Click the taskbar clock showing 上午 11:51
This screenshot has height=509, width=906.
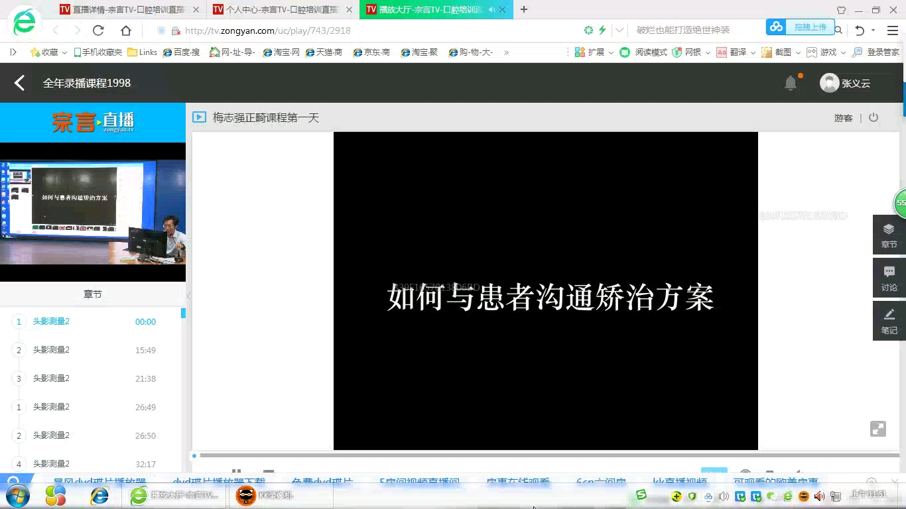[x=868, y=494]
